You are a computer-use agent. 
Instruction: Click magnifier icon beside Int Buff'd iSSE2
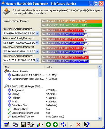click(x=6, y=86)
